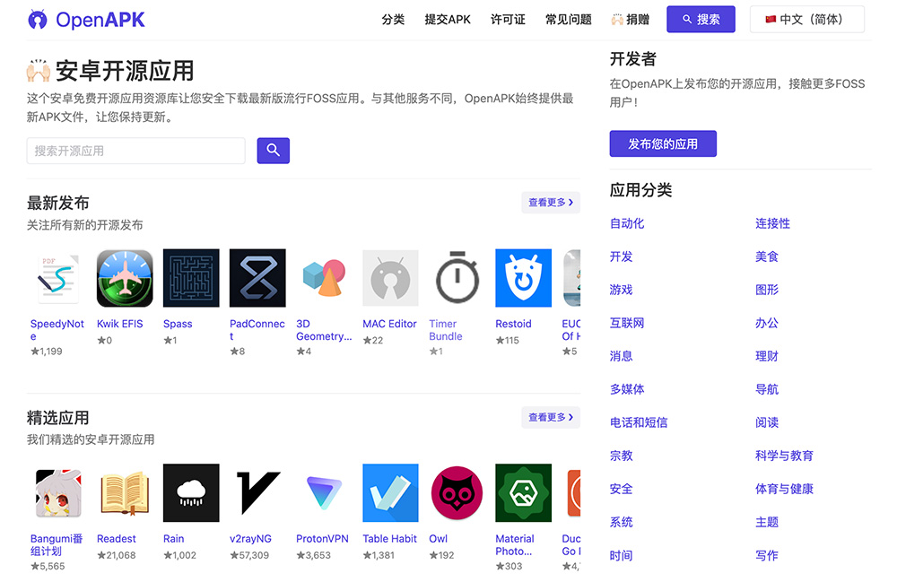Open the MAC Editor android icon
The height and width of the screenshot is (582, 897).
tap(390, 278)
